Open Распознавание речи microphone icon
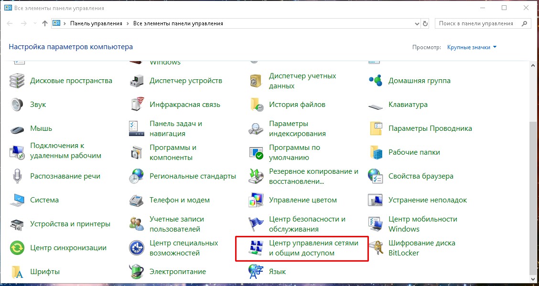 17,176
